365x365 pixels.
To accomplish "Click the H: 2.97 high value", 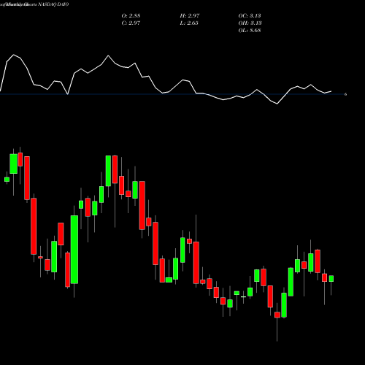I will pyautogui.click(x=190, y=16).
